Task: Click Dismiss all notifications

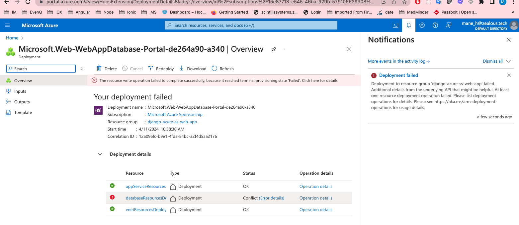Action: (x=493, y=61)
